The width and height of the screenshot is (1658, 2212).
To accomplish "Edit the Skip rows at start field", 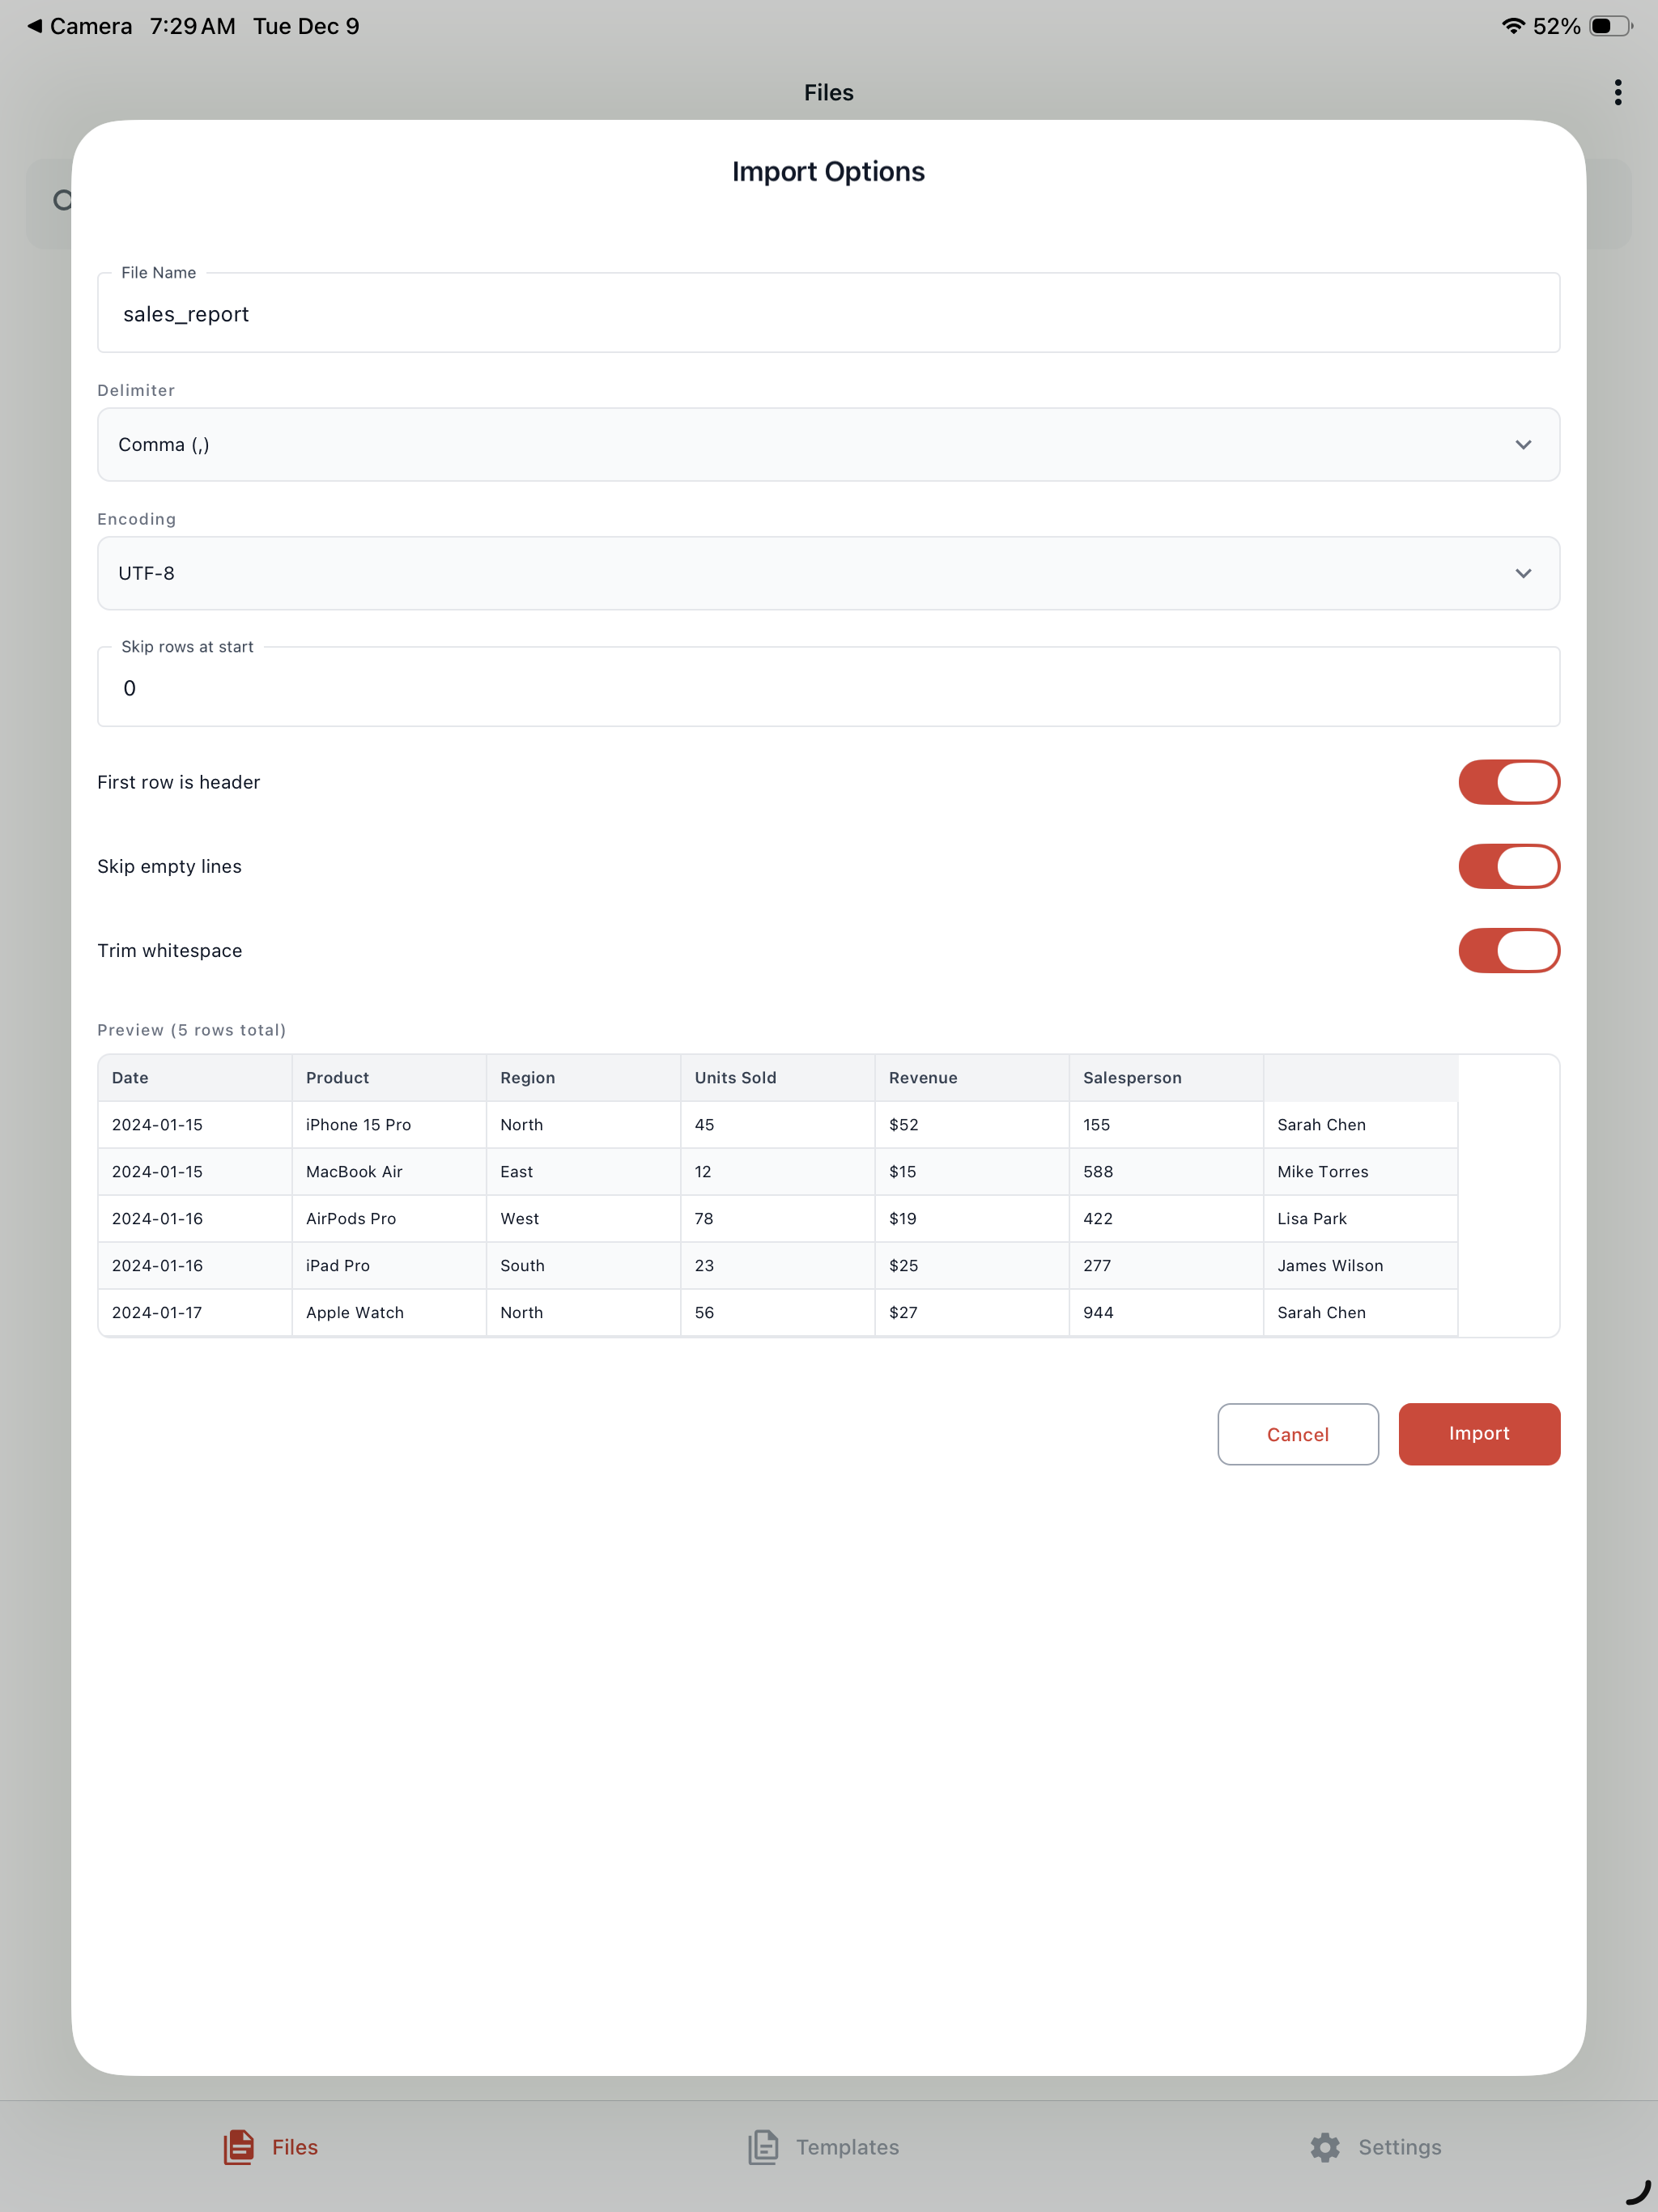I will pyautogui.click(x=828, y=687).
